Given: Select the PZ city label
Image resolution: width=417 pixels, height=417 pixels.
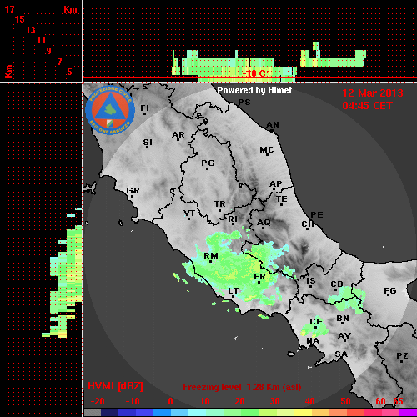Looking at the screenshot, I should point(402,355).
